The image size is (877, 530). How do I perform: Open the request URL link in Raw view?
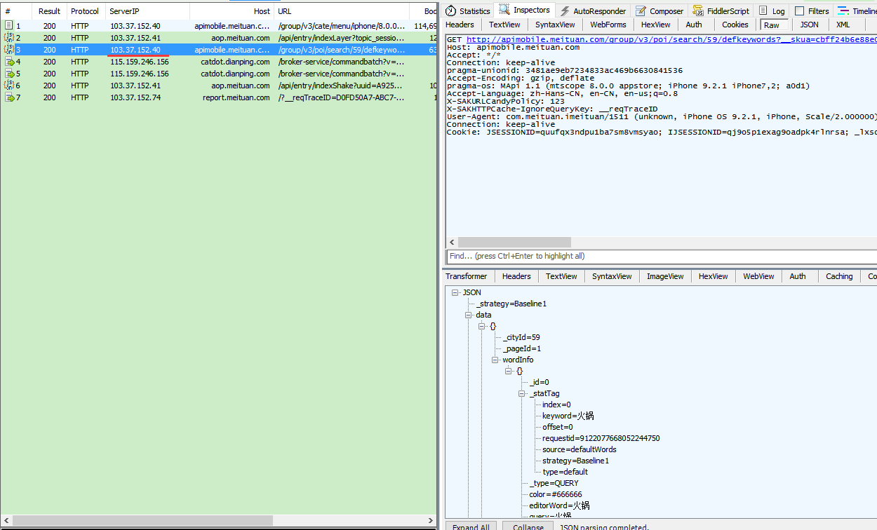tap(671, 39)
